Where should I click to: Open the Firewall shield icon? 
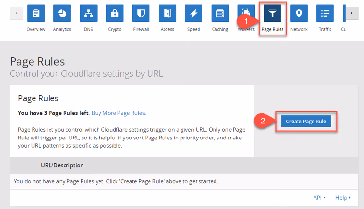(141, 14)
